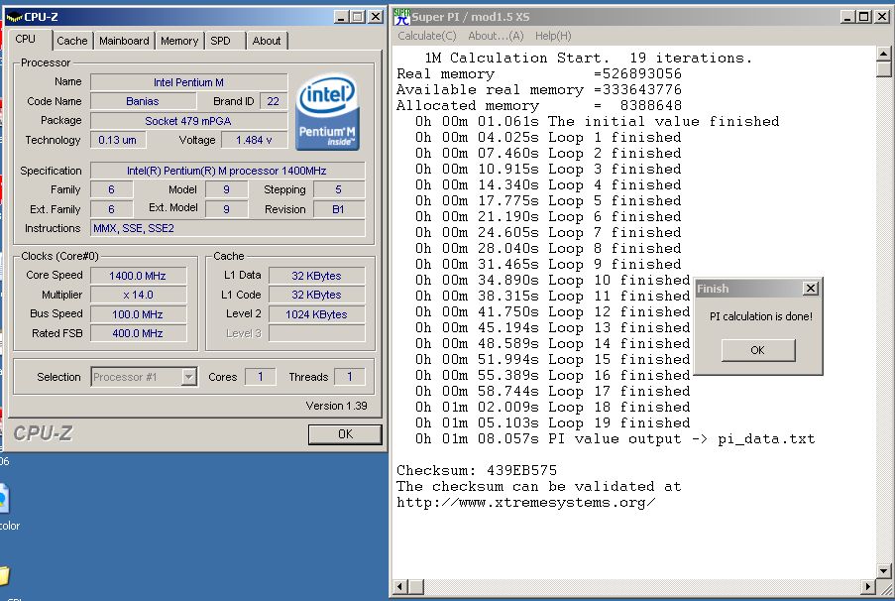Viewport: 895px width, 601px height.
Task: Open the Calculate(C) menu in Super PI
Action: (427, 36)
